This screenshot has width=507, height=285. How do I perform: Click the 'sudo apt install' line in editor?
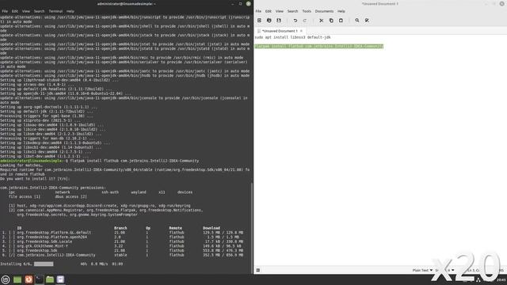pos(292,37)
